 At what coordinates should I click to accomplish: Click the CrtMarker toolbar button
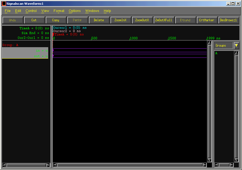tap(207, 20)
